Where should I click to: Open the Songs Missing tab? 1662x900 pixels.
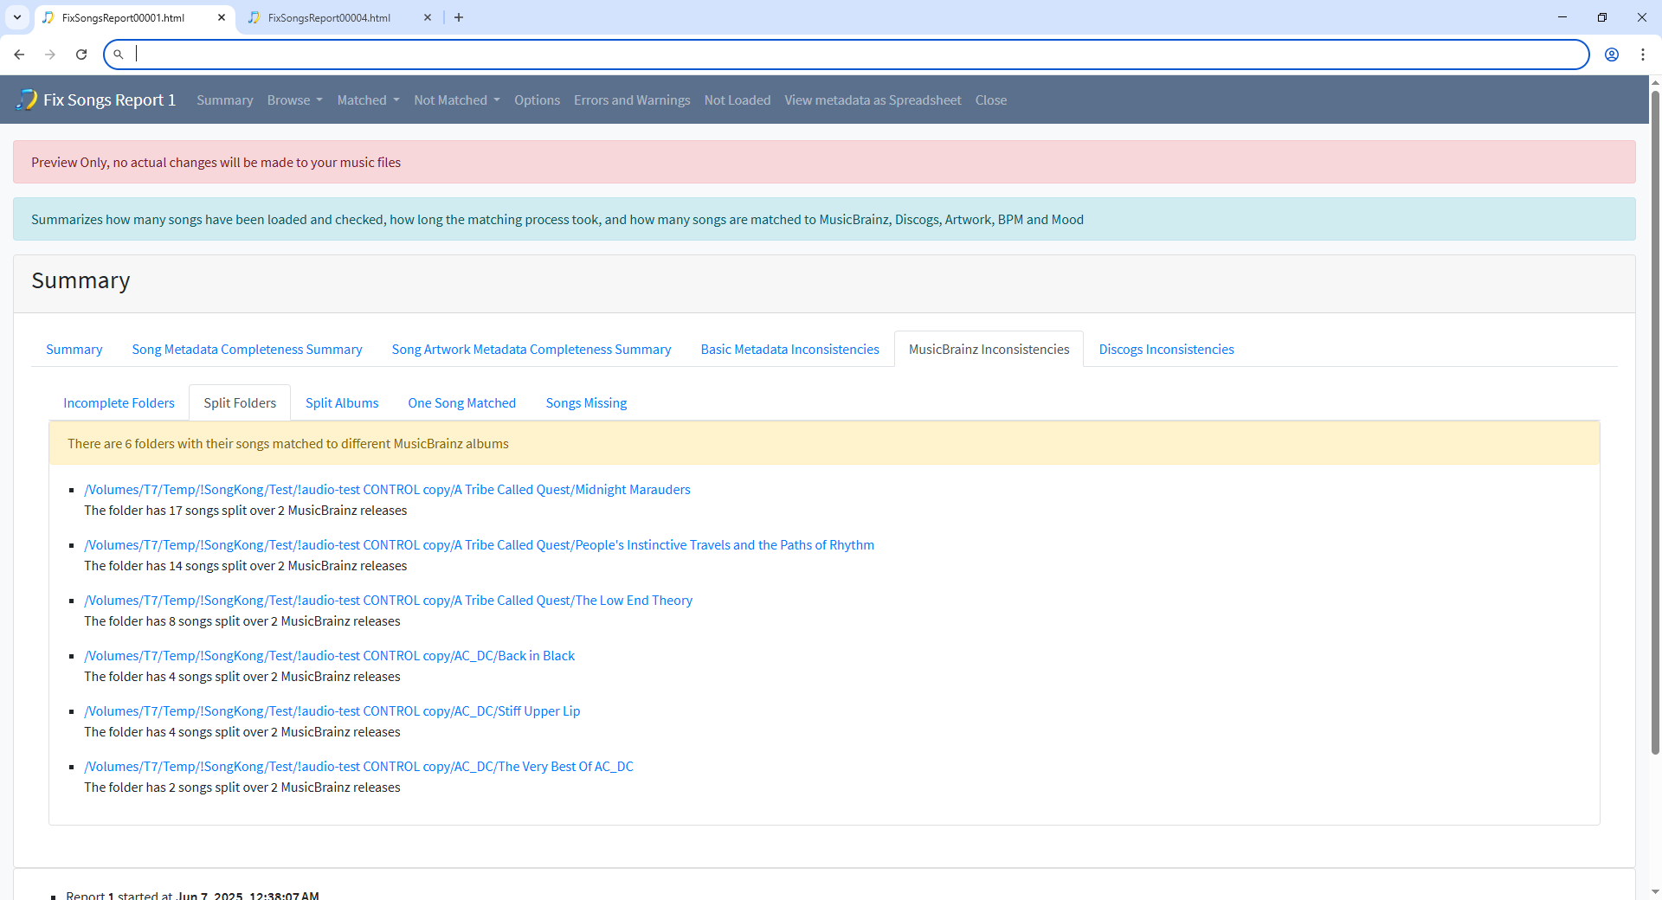[x=586, y=403]
